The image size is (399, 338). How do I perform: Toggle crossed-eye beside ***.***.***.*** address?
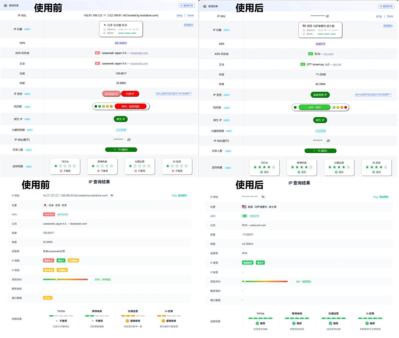263,197
